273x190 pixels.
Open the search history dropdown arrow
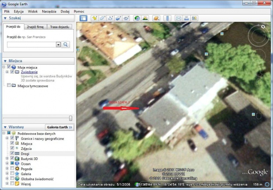(x=58, y=45)
